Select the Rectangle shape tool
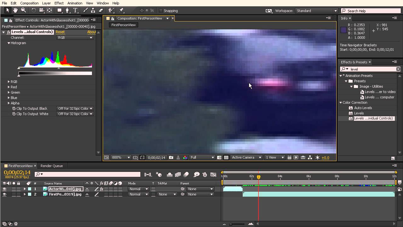The image size is (403, 227). pos(60,10)
